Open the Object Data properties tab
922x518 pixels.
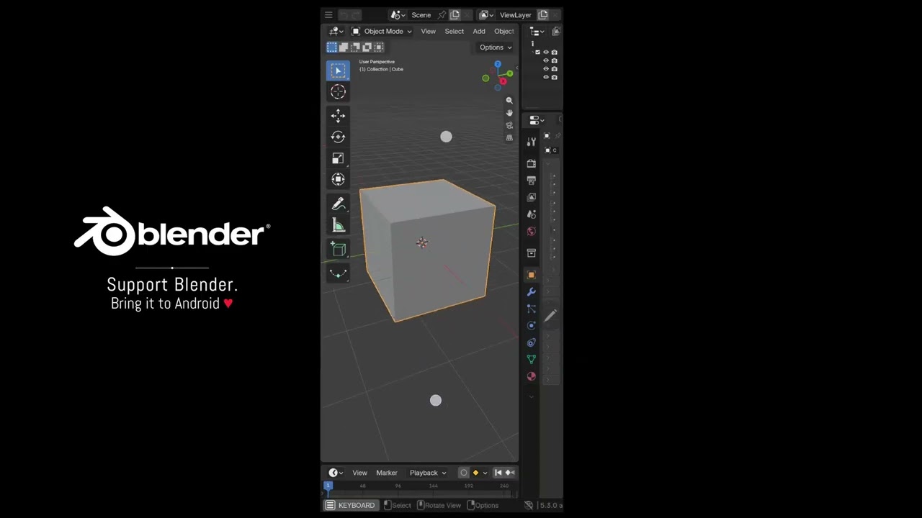(532, 359)
